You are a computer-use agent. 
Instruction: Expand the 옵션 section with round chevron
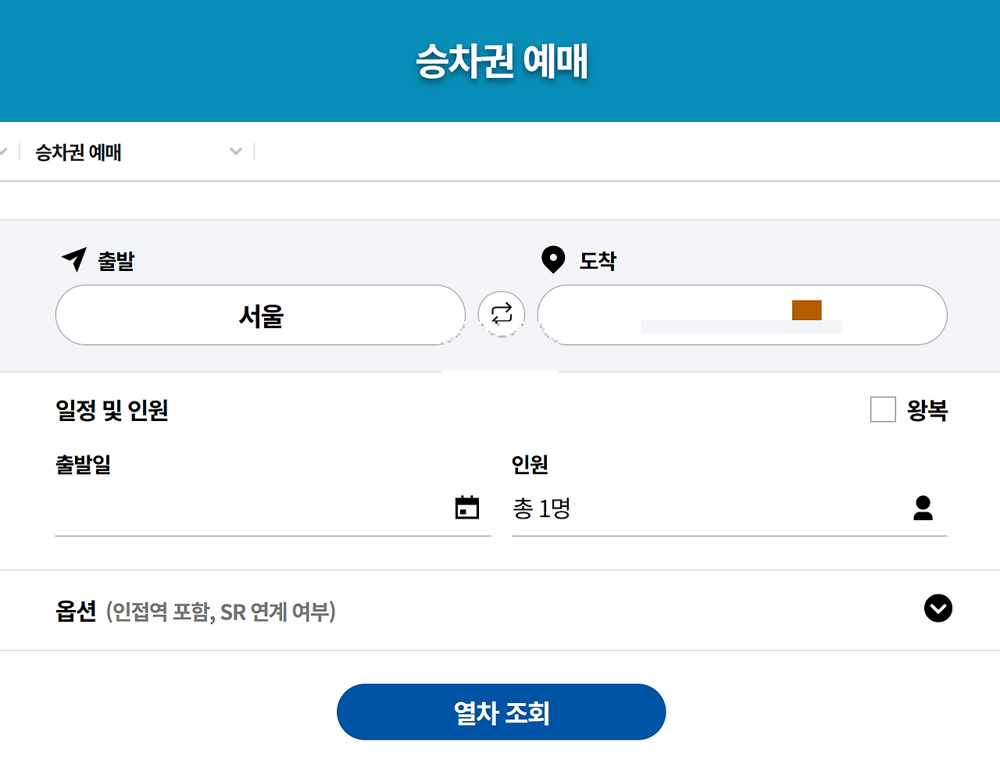[x=938, y=608]
